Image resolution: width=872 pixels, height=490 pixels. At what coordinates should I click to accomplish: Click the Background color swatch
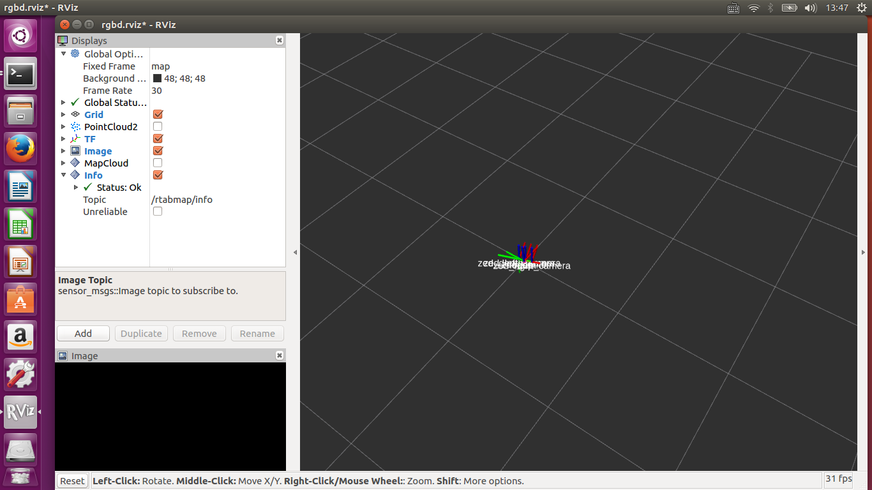click(157, 78)
